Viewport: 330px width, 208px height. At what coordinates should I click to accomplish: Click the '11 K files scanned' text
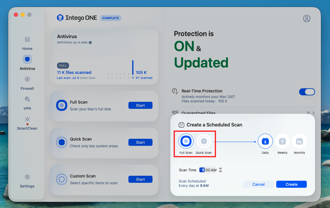pos(74,72)
